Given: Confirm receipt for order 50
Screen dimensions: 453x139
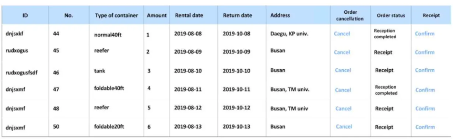Looking at the screenshot, I should (x=425, y=127).
